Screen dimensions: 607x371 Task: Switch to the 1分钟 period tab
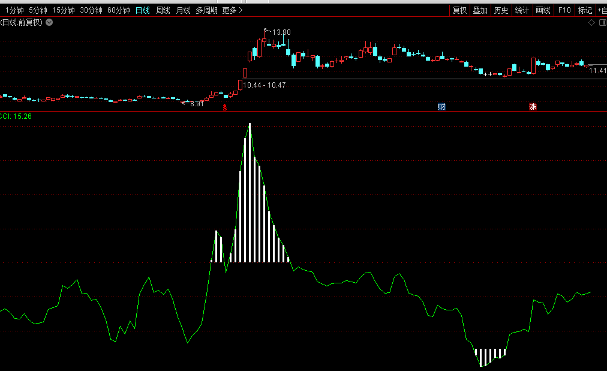point(15,10)
